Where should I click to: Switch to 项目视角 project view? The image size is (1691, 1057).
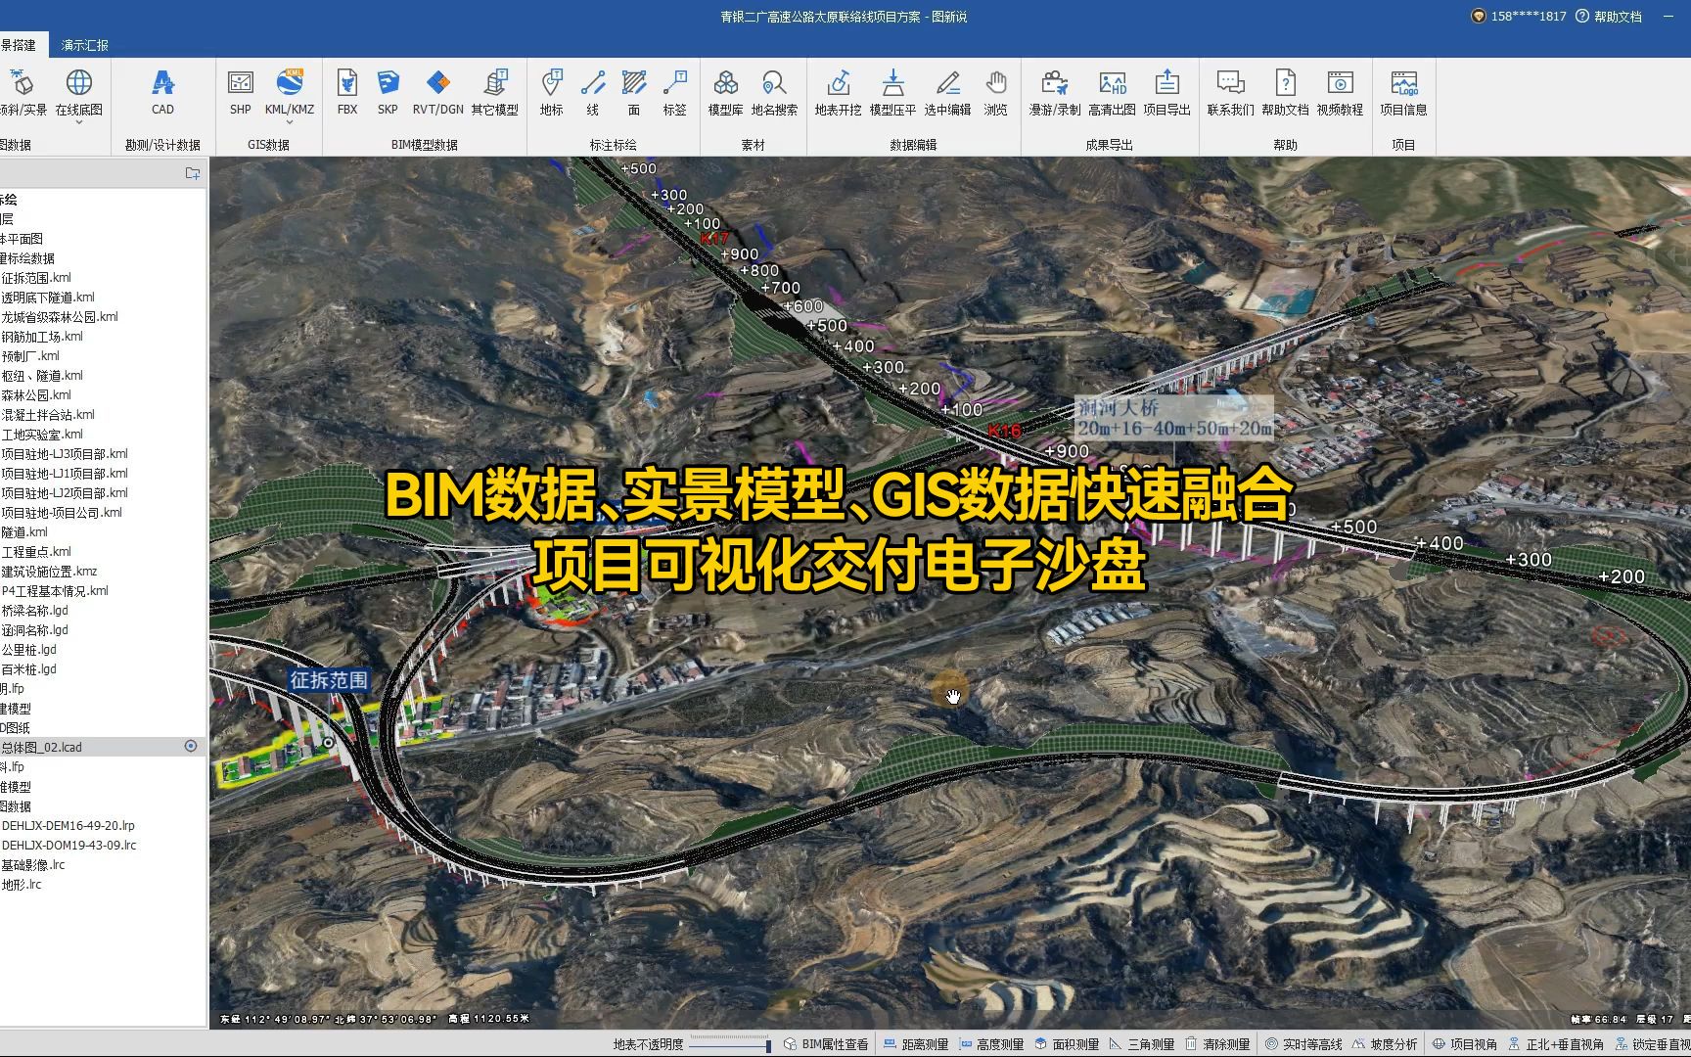[1465, 1044]
